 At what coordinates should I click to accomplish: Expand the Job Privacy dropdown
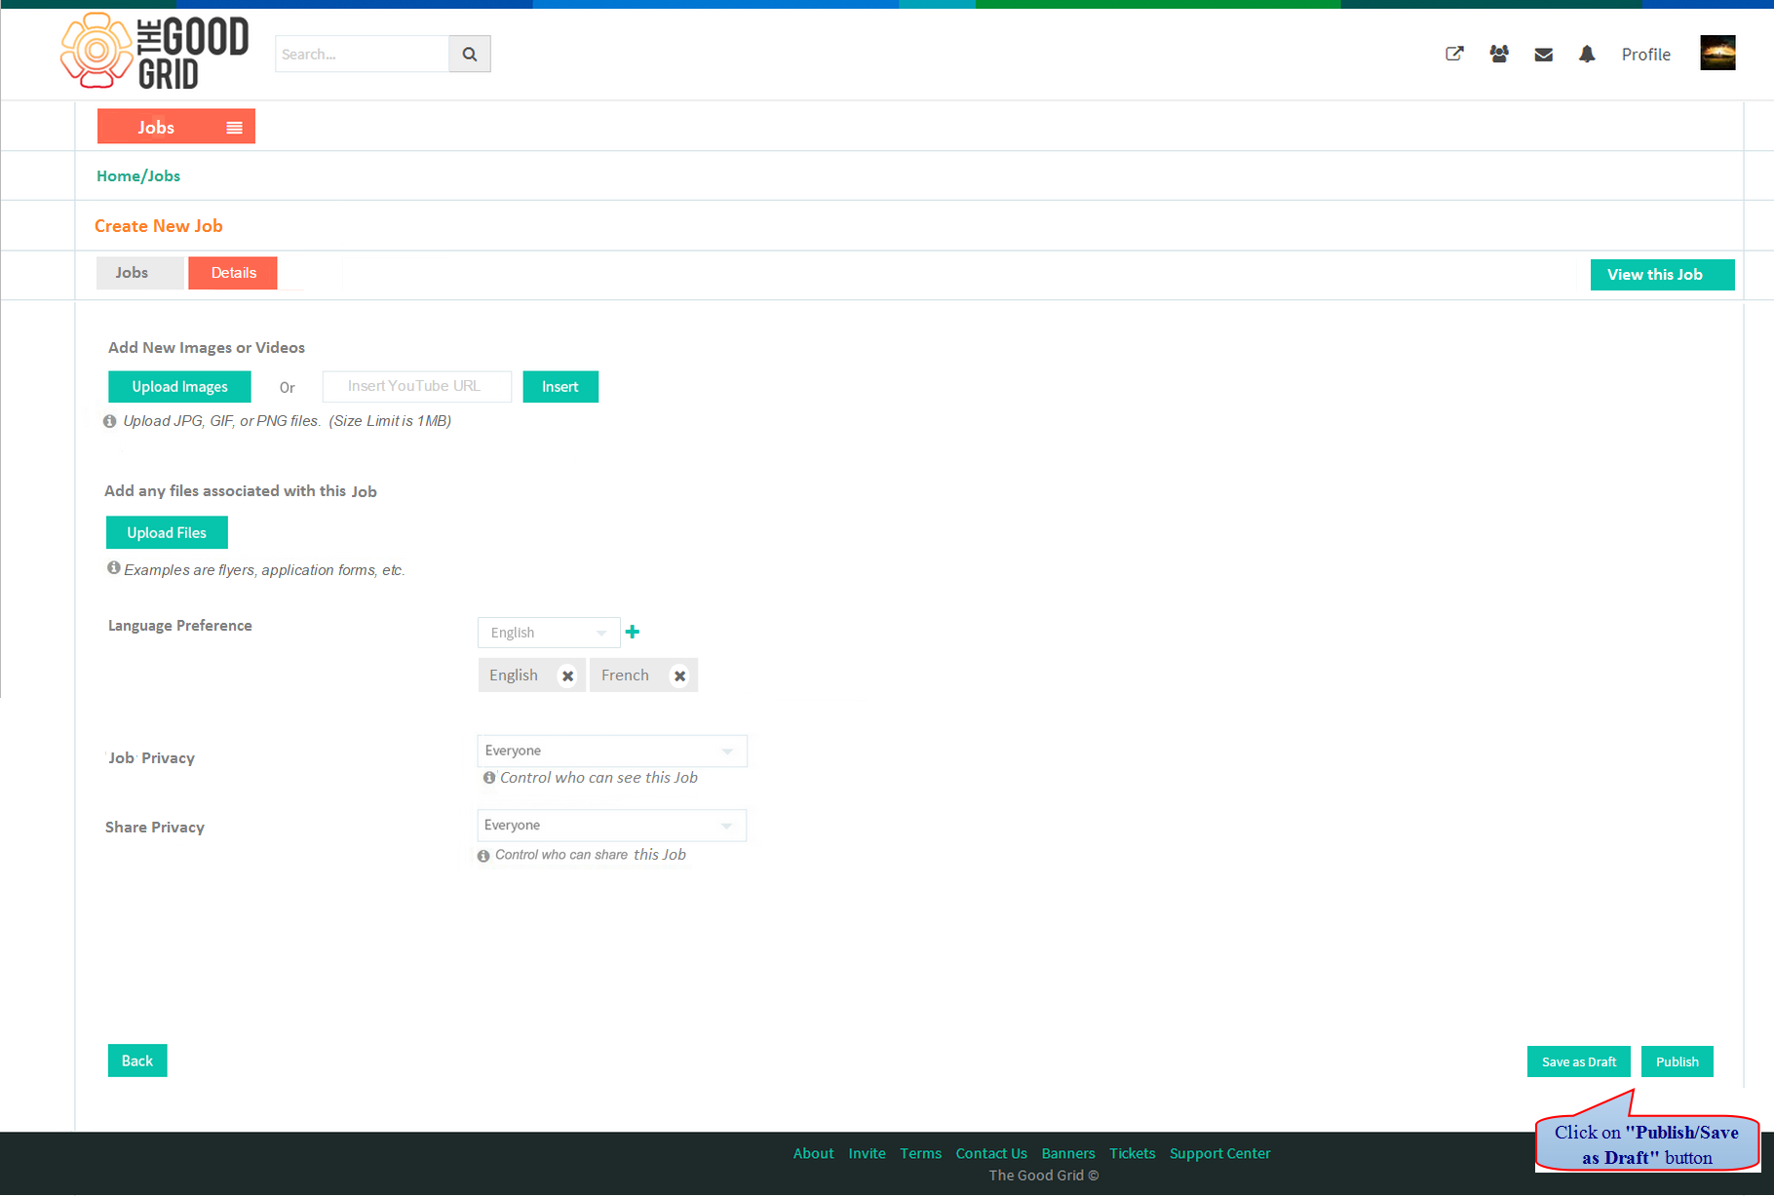pyautogui.click(x=612, y=751)
